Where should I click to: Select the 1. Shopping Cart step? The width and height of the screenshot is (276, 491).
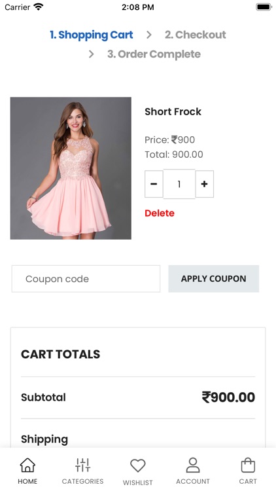coord(92,35)
